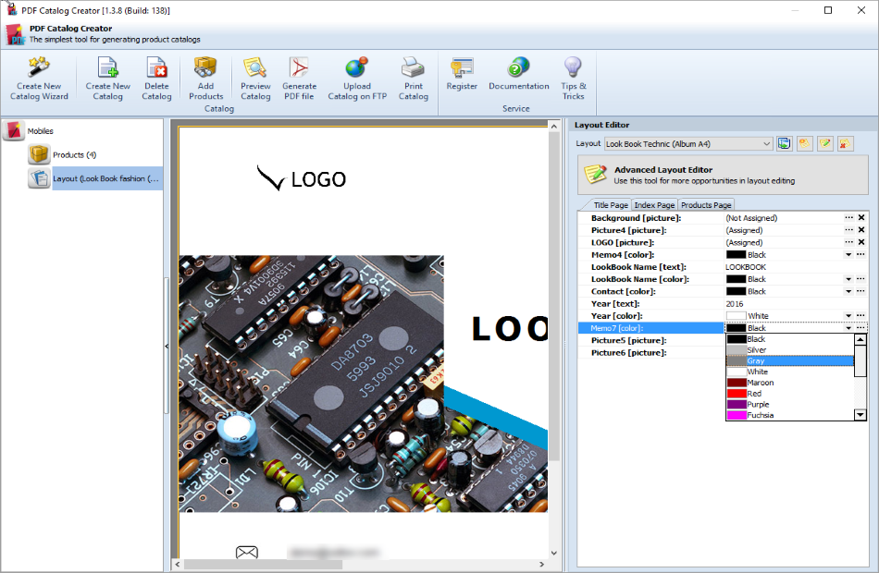The height and width of the screenshot is (573, 879).
Task: Open custom color ellipsis for Memo4 [color]
Action: click(x=861, y=254)
